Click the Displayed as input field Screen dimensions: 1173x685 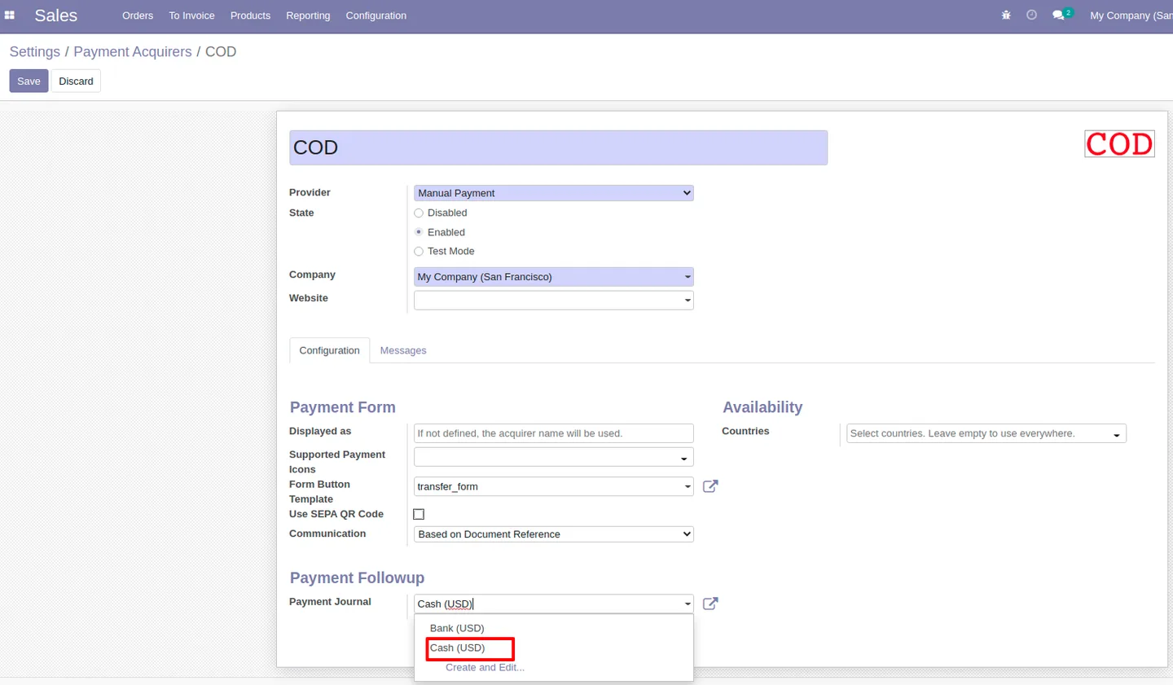tap(554, 433)
